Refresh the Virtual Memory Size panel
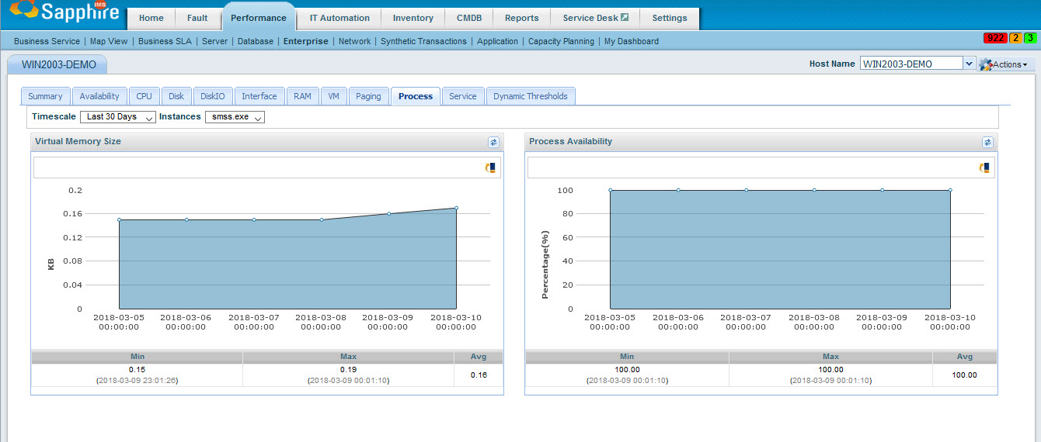1041x442 pixels. 493,142
